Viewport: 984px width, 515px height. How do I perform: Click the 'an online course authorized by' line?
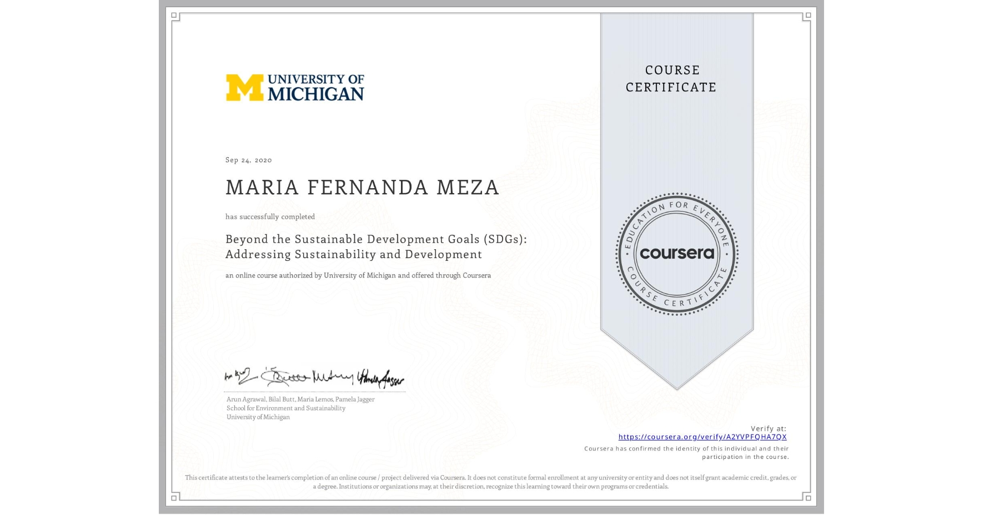point(358,275)
